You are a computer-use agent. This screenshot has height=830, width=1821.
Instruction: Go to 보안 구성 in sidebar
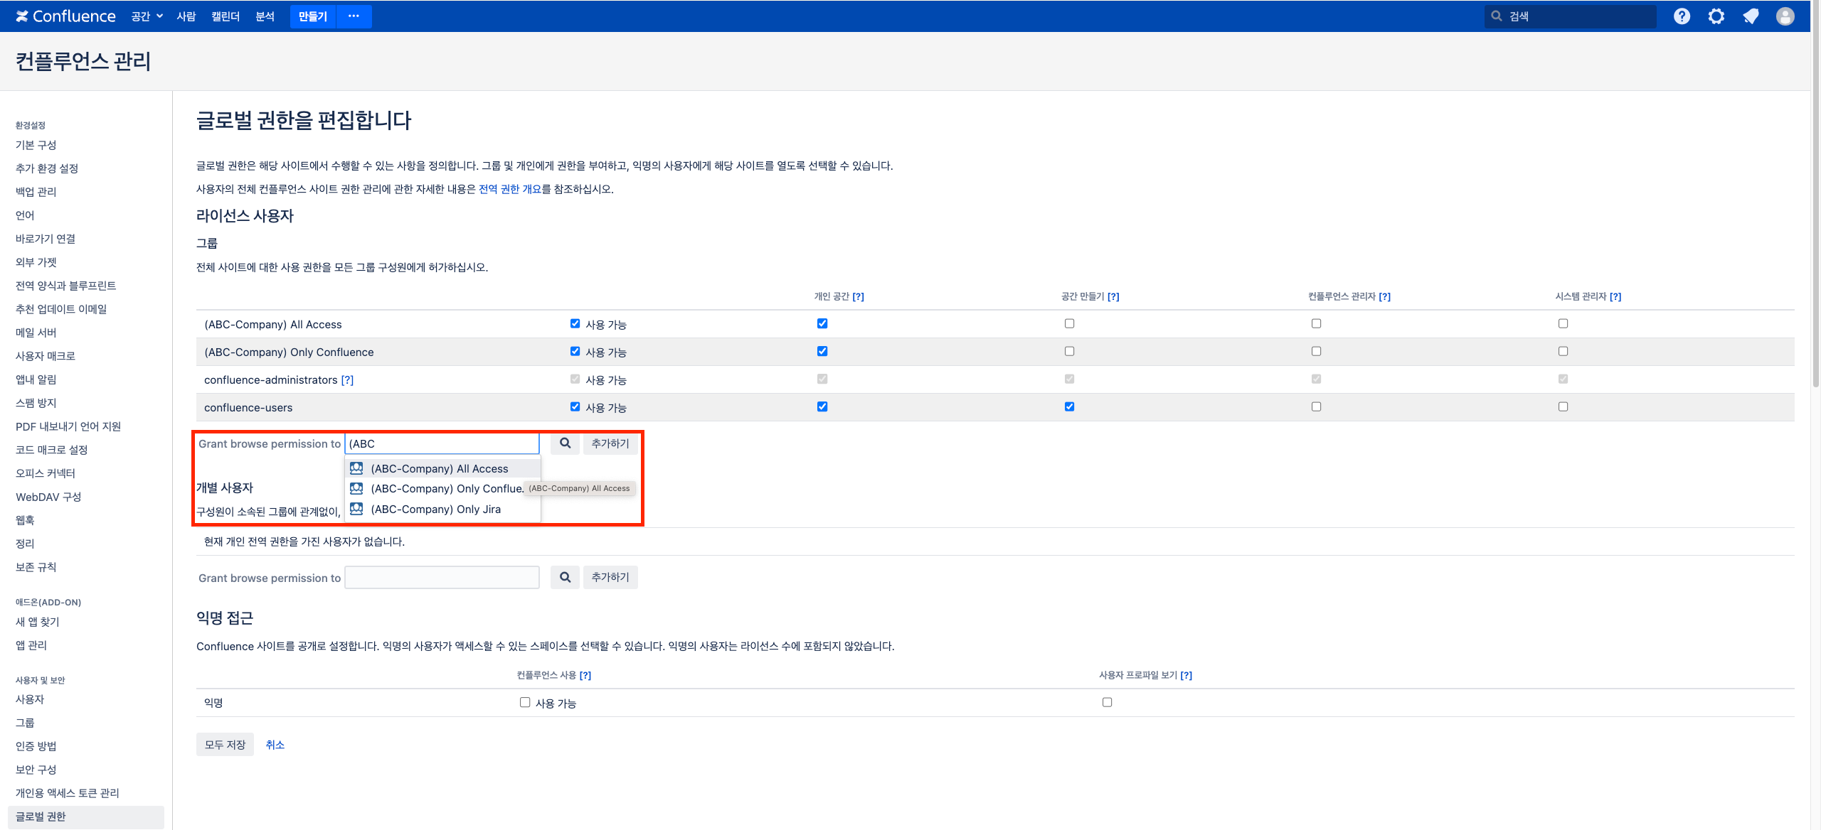coord(36,770)
